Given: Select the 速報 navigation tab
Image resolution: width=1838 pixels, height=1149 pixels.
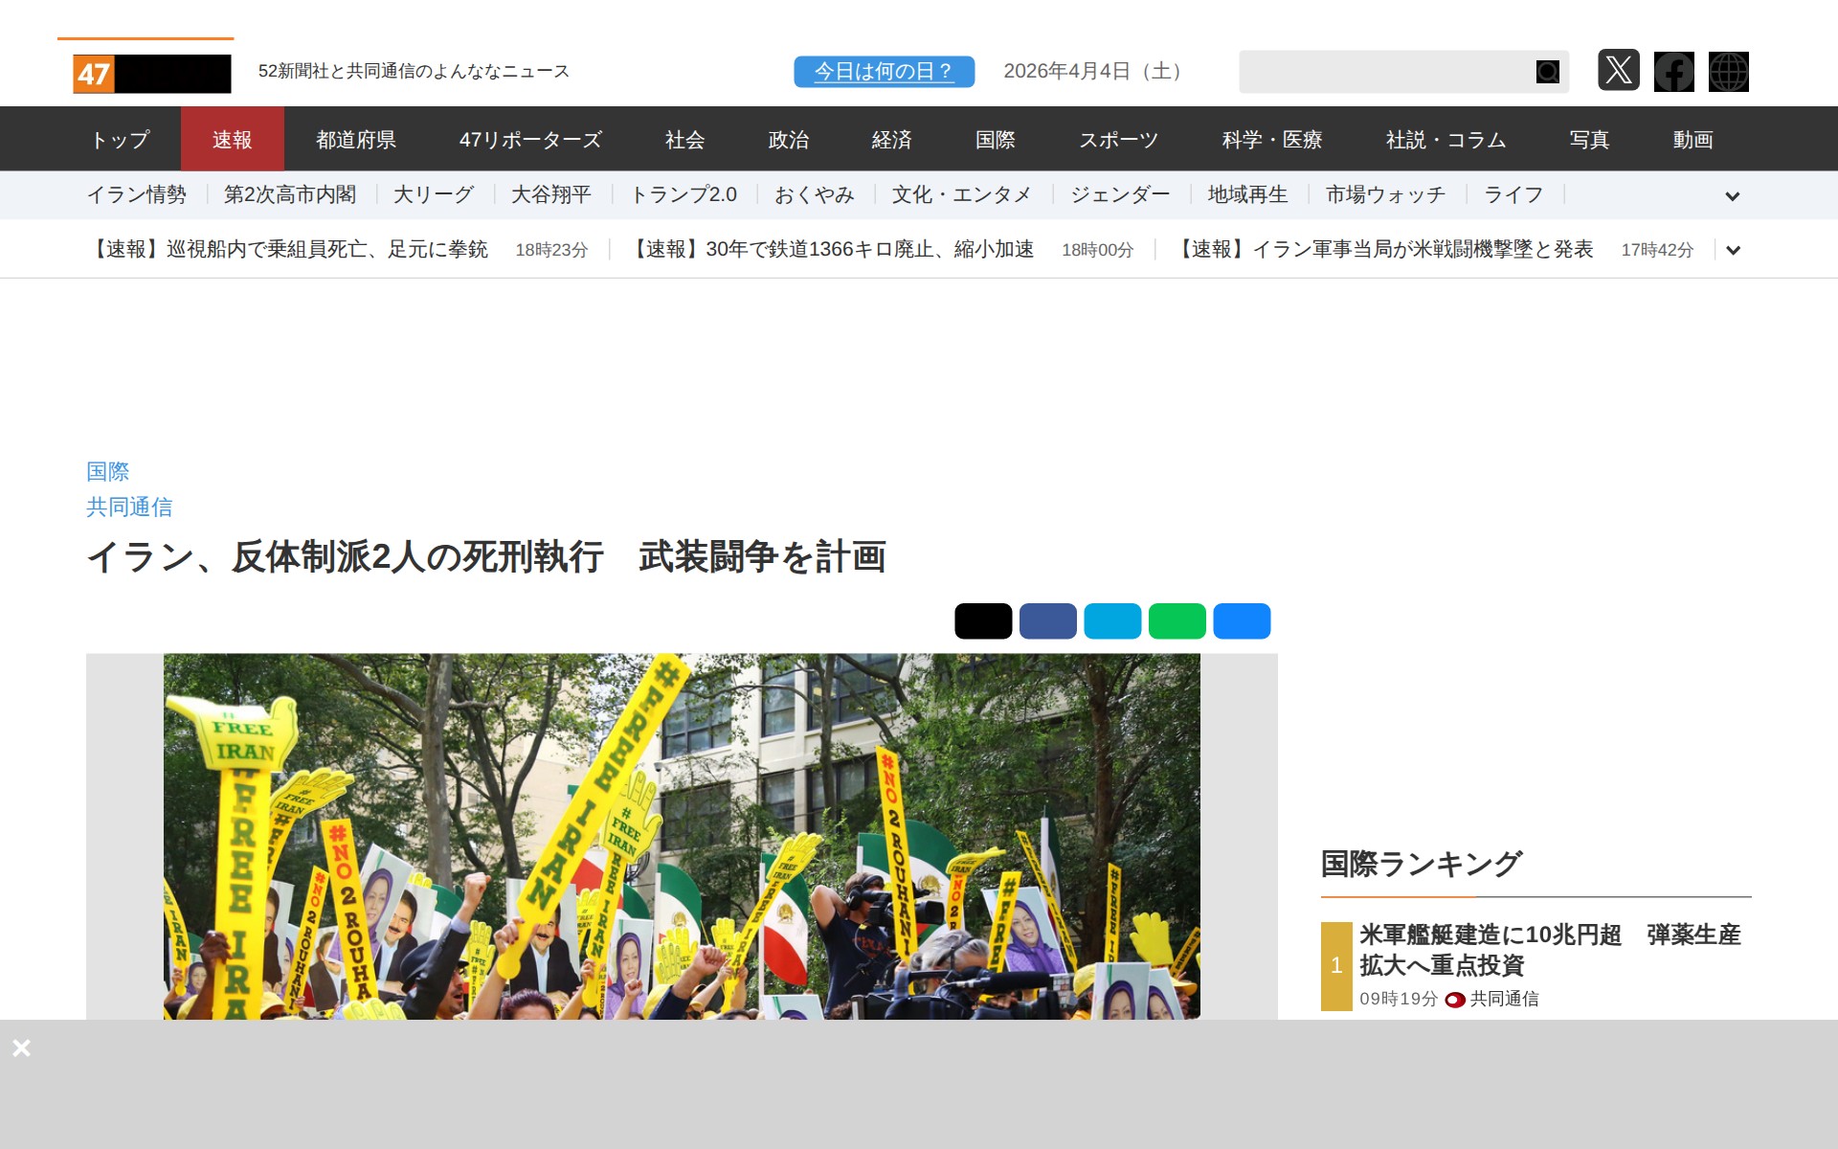Looking at the screenshot, I should pyautogui.click(x=232, y=140).
